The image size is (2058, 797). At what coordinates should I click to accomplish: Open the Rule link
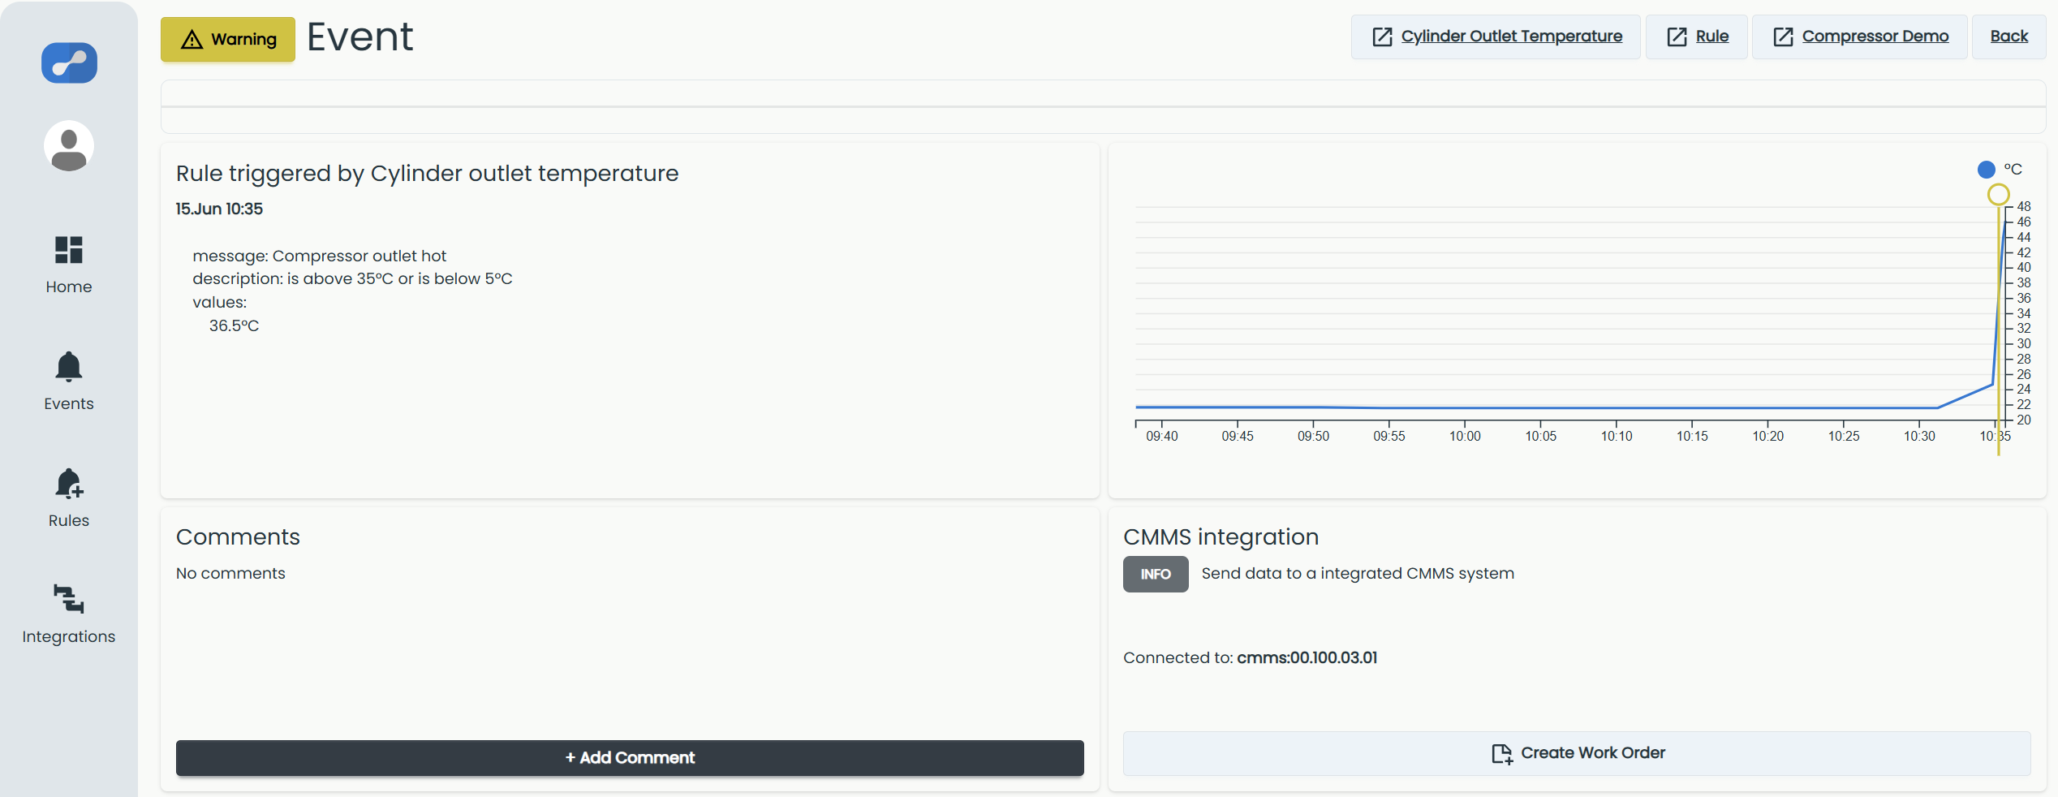click(1712, 37)
